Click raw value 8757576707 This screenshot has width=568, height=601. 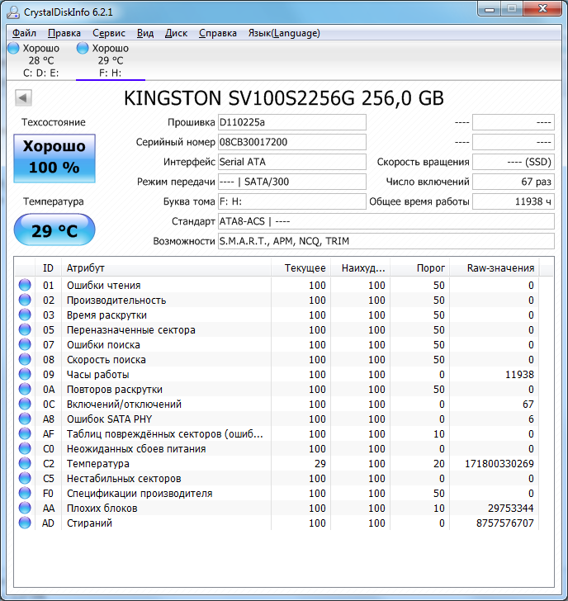pos(504,523)
